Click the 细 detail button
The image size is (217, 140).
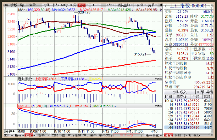(x=202, y=92)
